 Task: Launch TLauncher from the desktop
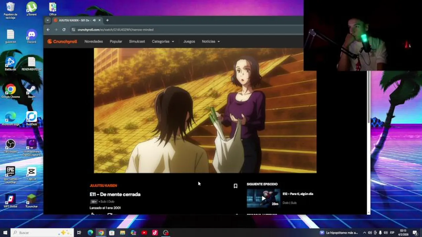pyautogui.click(x=31, y=201)
